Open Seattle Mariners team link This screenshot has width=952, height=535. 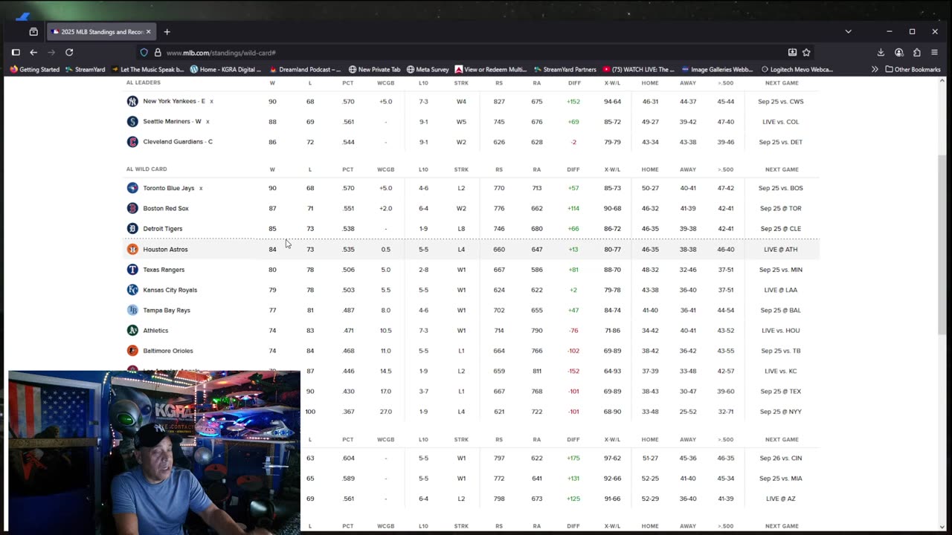click(172, 121)
